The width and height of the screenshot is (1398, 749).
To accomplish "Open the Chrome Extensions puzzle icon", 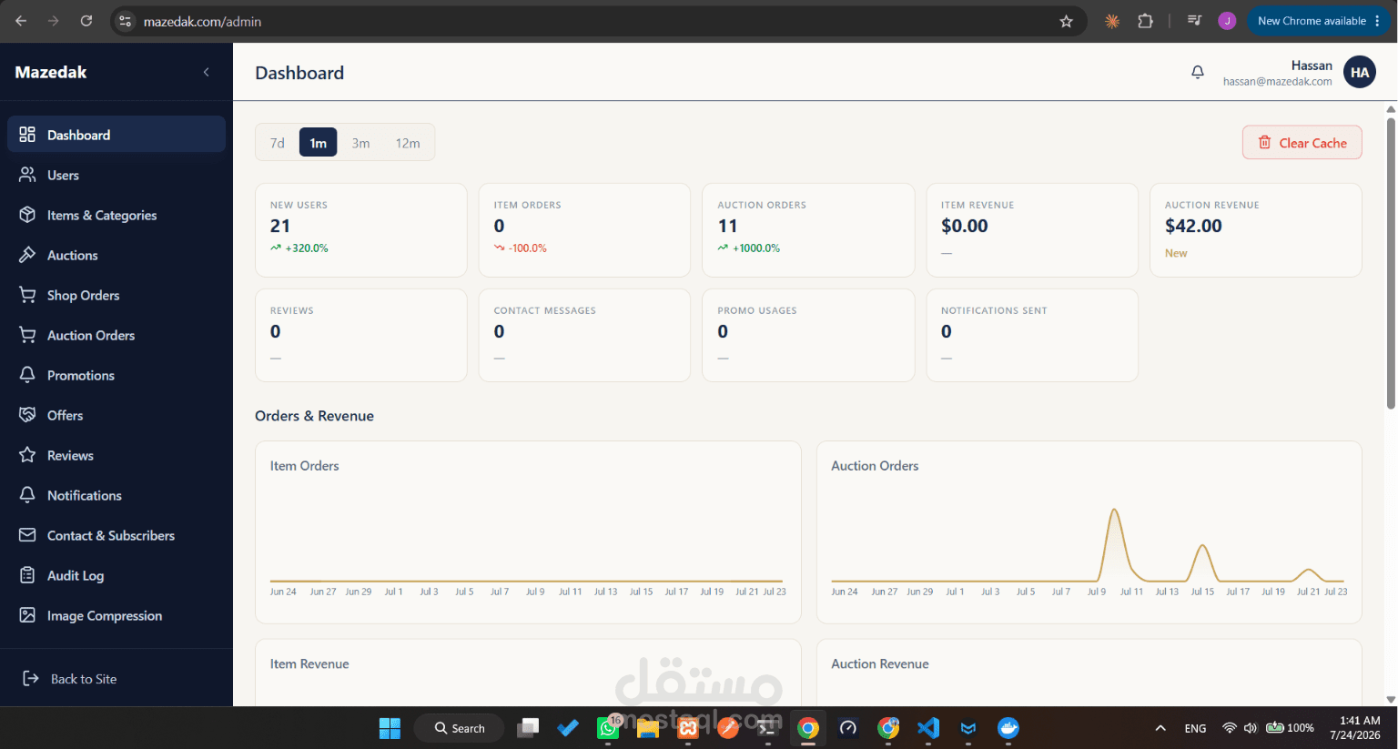I will pos(1146,21).
